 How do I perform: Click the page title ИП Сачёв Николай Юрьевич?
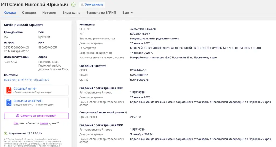point(34,5)
